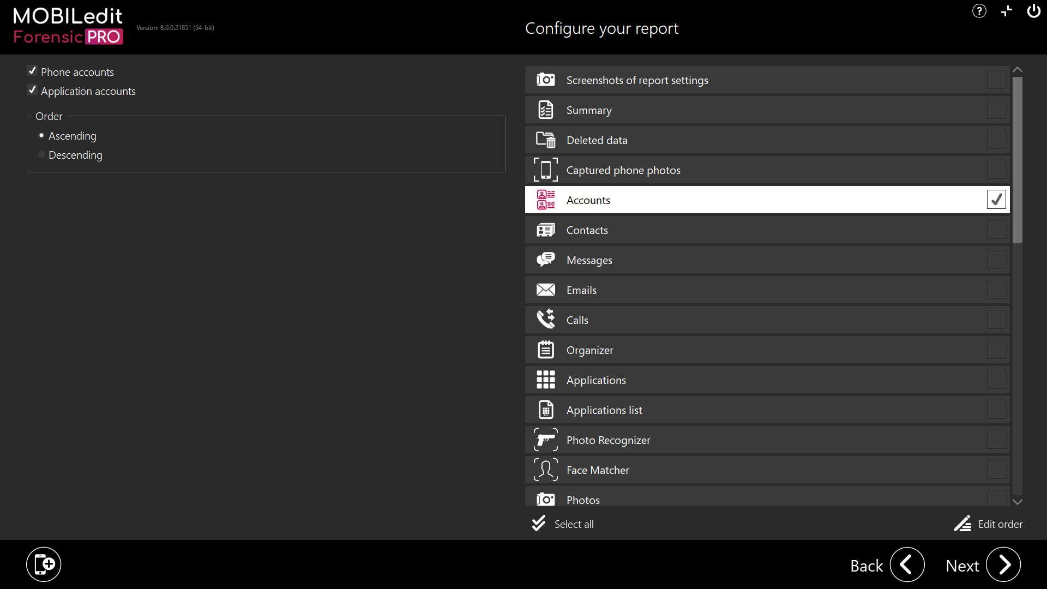
Task: Toggle Application accounts checkbox
Action: [32, 91]
